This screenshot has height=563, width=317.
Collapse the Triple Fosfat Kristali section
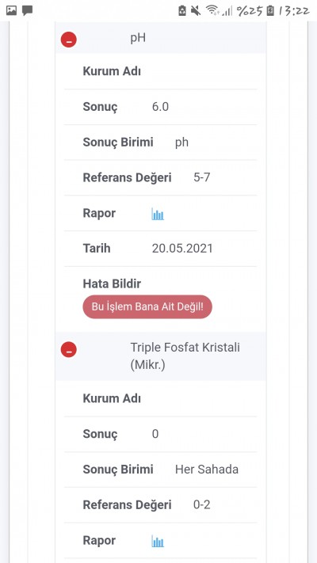pyautogui.click(x=69, y=349)
